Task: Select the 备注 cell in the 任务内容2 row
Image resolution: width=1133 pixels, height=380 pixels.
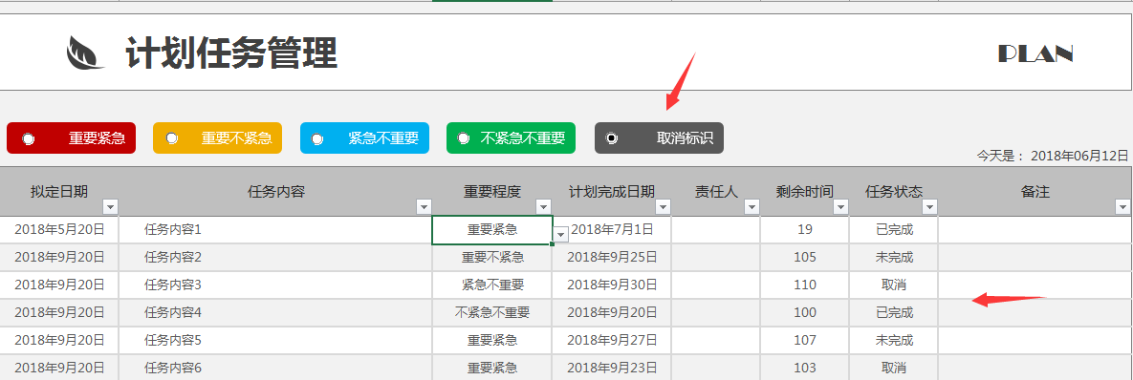Action: tap(1035, 258)
